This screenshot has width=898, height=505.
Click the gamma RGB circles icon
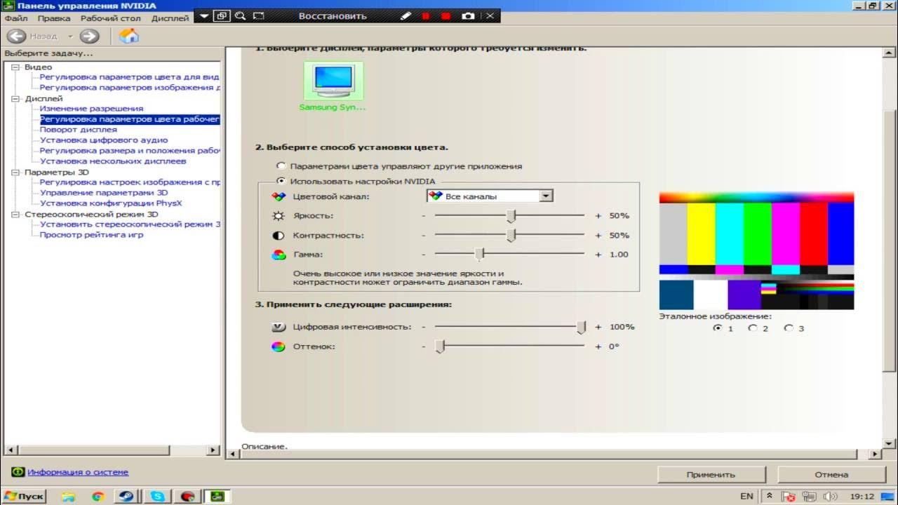(279, 255)
